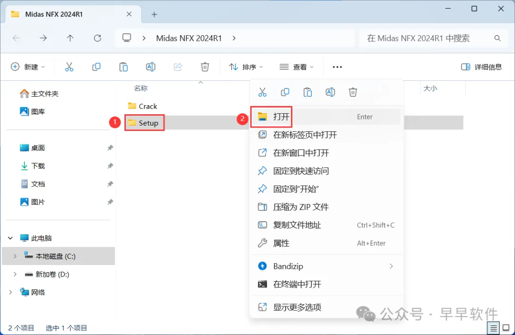Click the Rename icon in the context menu
Screen dimensions: 515x335
tap(330, 92)
